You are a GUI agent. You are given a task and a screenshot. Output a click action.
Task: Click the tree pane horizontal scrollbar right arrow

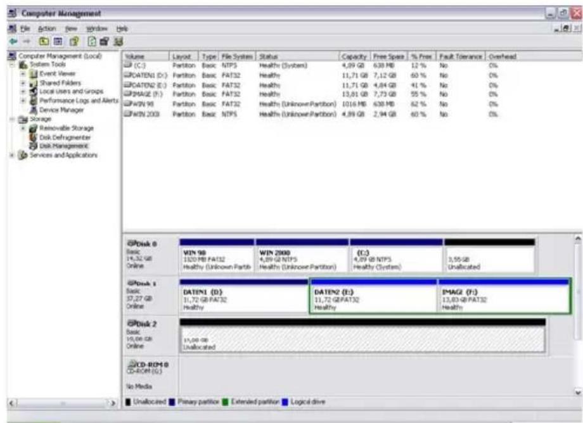[x=112, y=403]
